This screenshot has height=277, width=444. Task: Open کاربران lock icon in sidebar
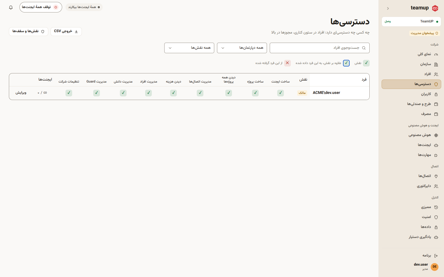click(x=436, y=94)
